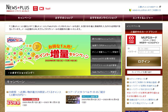Click bullet icon beside サービス停止スケジュール
The height and width of the screenshot is (112, 168).
point(128,103)
